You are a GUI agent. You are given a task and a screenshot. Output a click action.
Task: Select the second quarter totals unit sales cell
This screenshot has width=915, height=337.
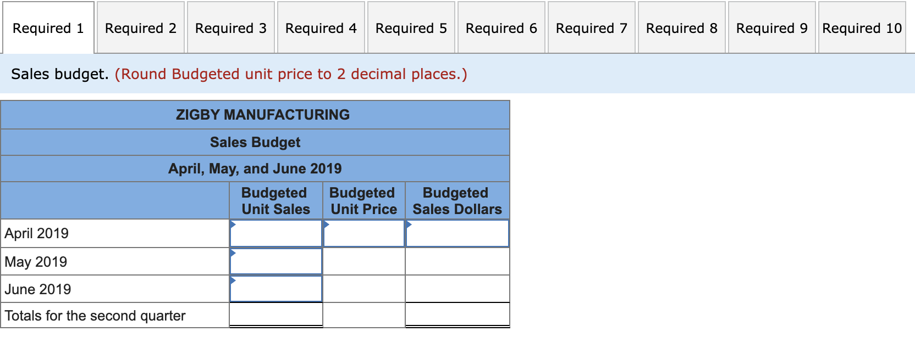(275, 316)
